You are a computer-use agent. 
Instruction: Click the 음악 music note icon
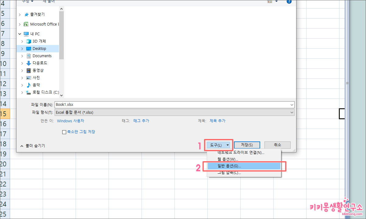pyautogui.click(x=28, y=85)
